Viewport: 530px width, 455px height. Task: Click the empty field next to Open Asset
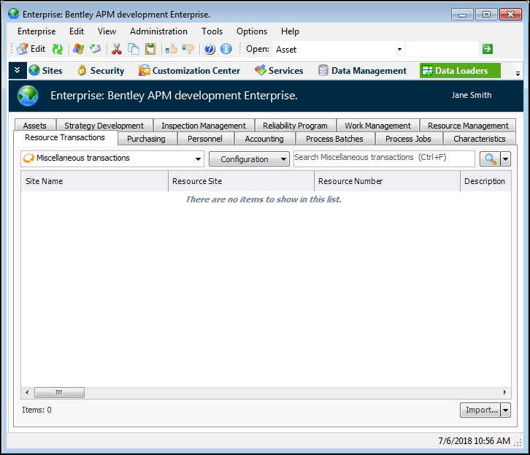[x=442, y=50]
